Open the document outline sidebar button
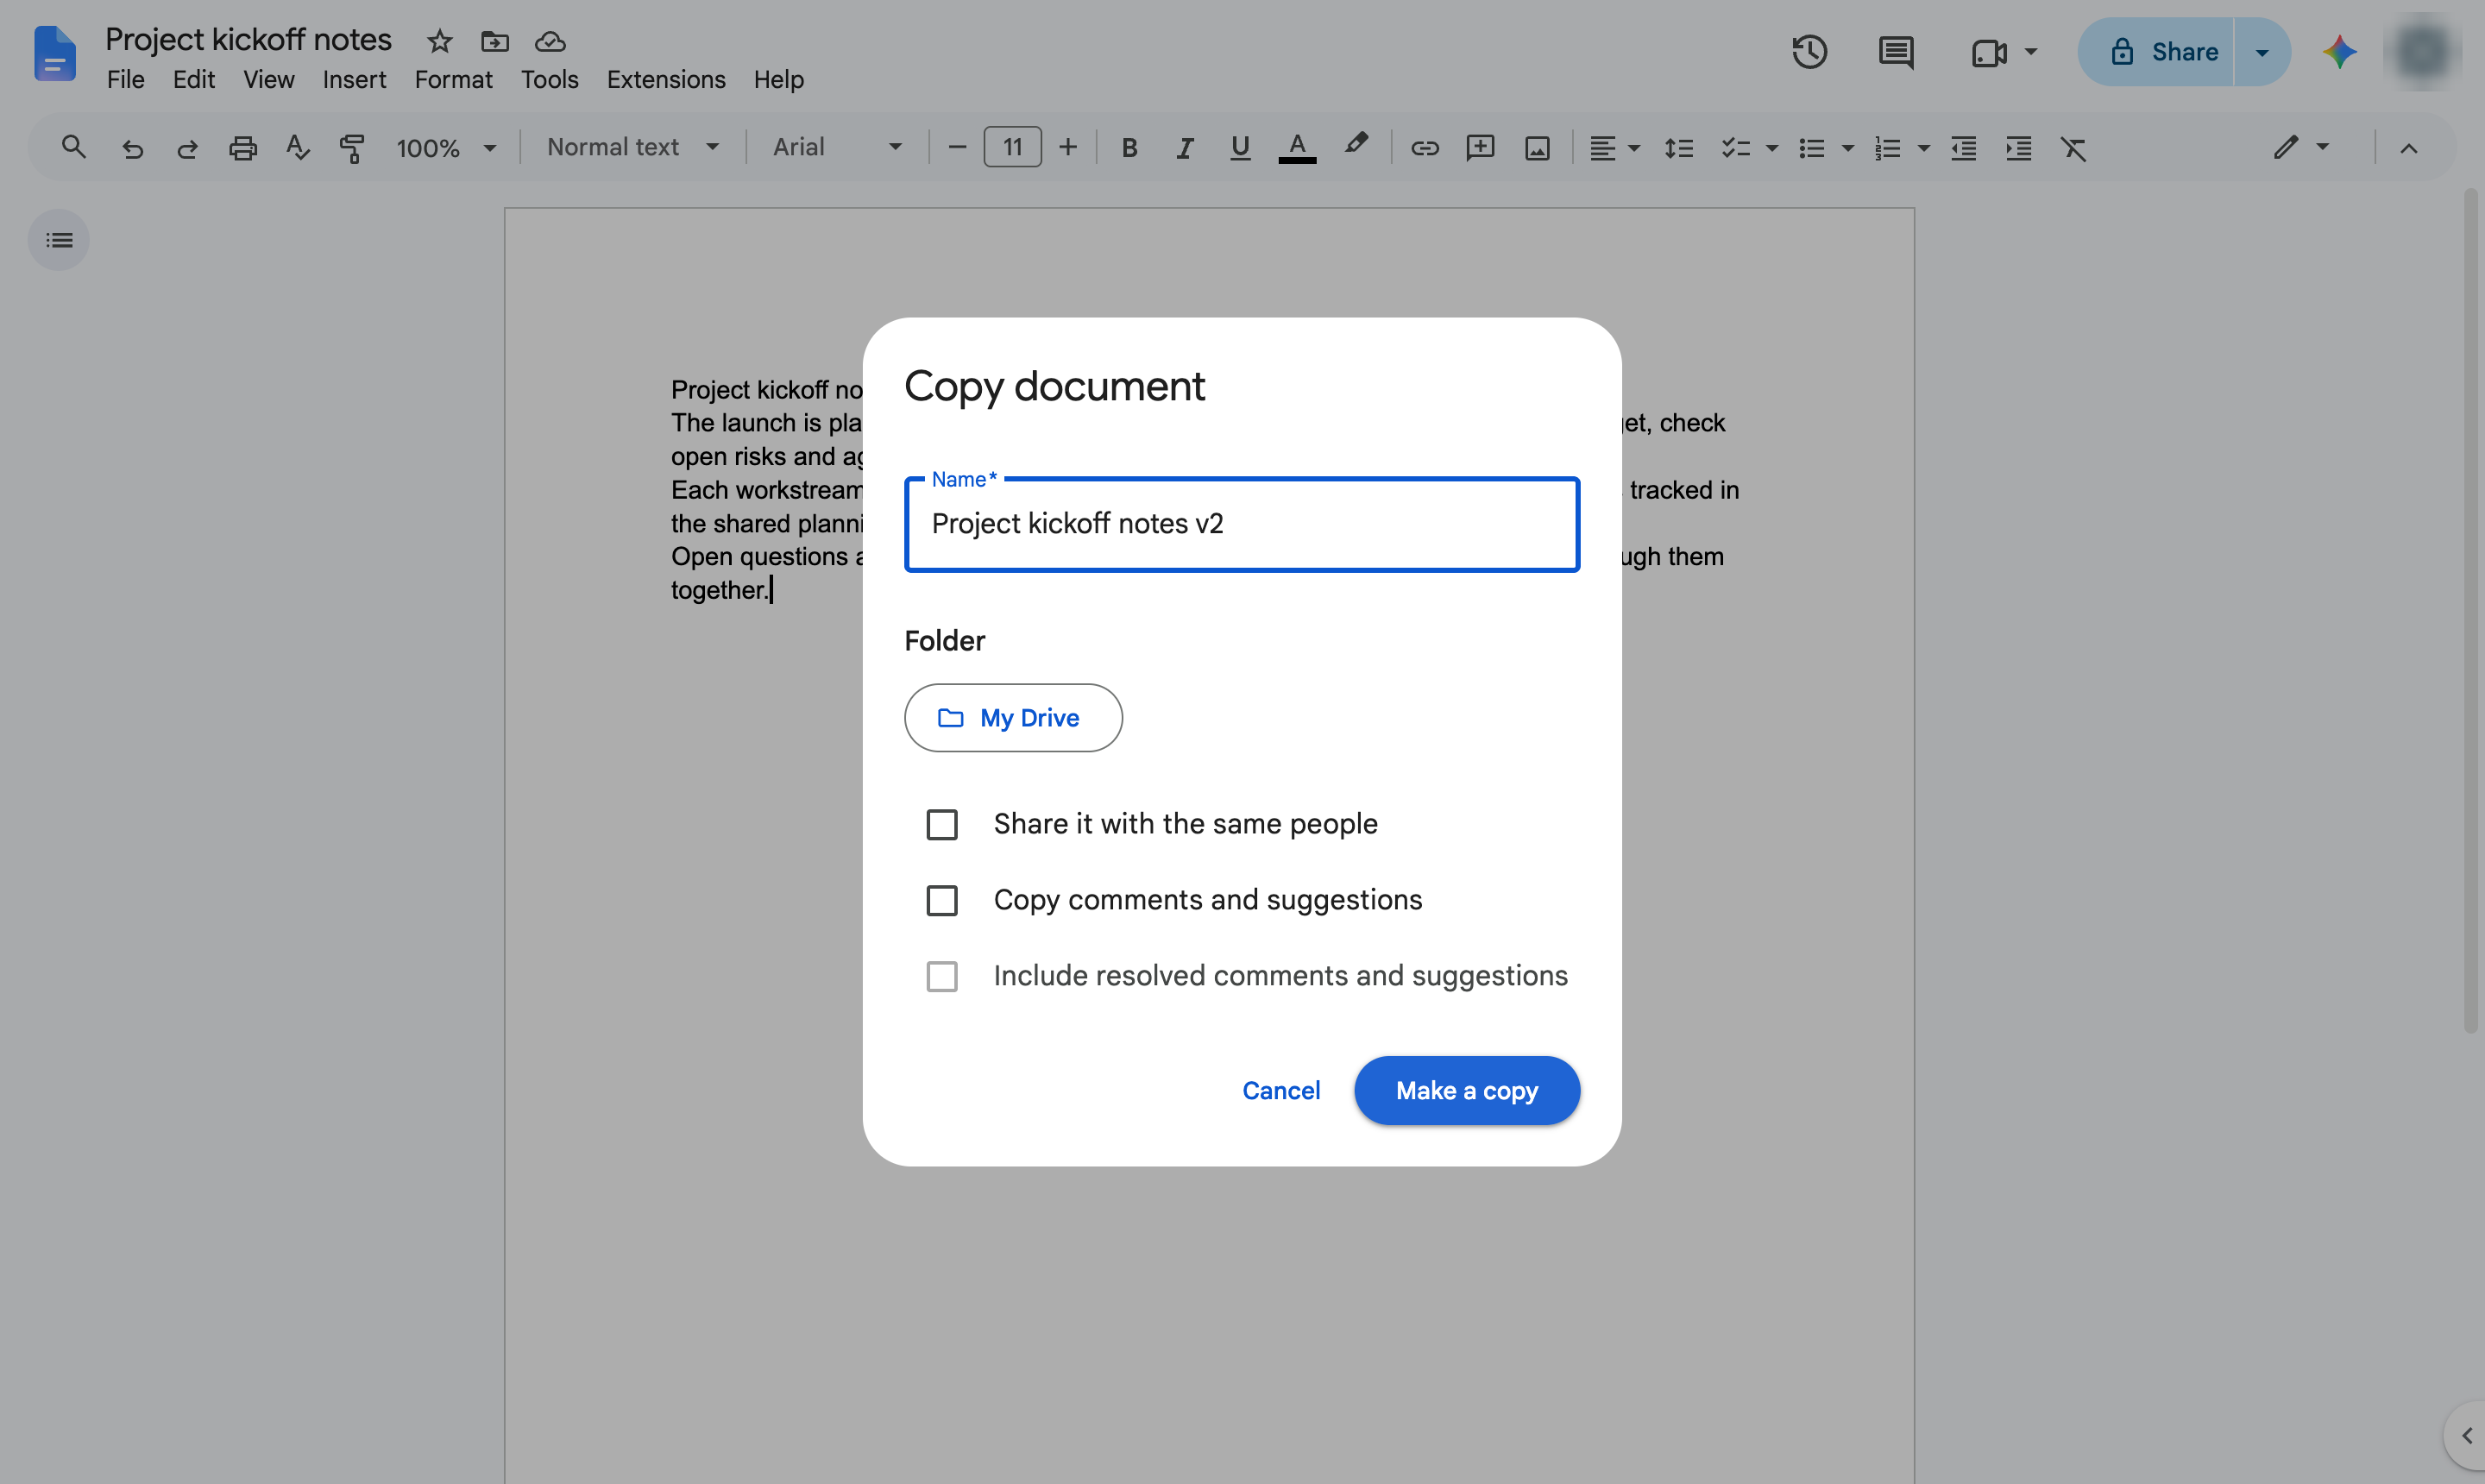The width and height of the screenshot is (2485, 1484). point(59,240)
